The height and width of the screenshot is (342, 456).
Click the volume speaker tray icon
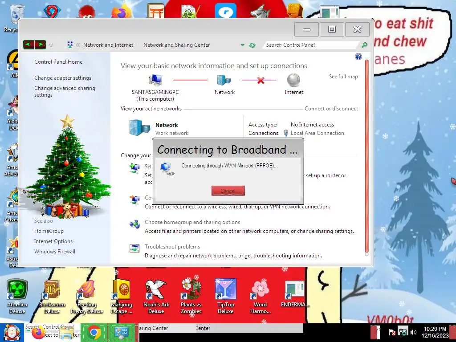[x=413, y=332]
